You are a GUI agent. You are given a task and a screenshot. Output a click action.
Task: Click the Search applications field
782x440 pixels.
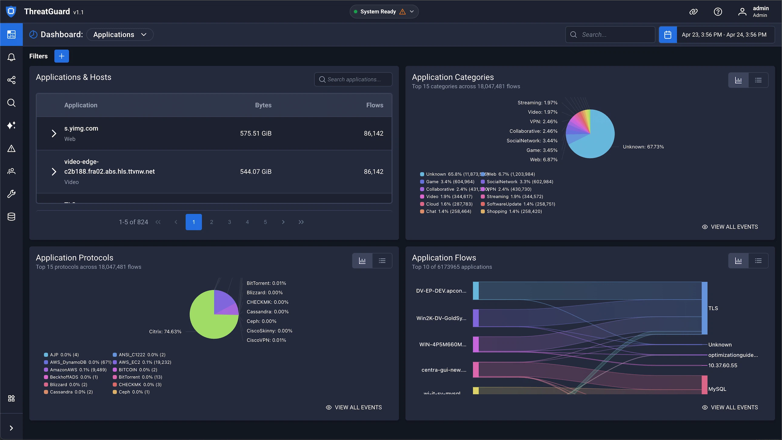pos(353,79)
